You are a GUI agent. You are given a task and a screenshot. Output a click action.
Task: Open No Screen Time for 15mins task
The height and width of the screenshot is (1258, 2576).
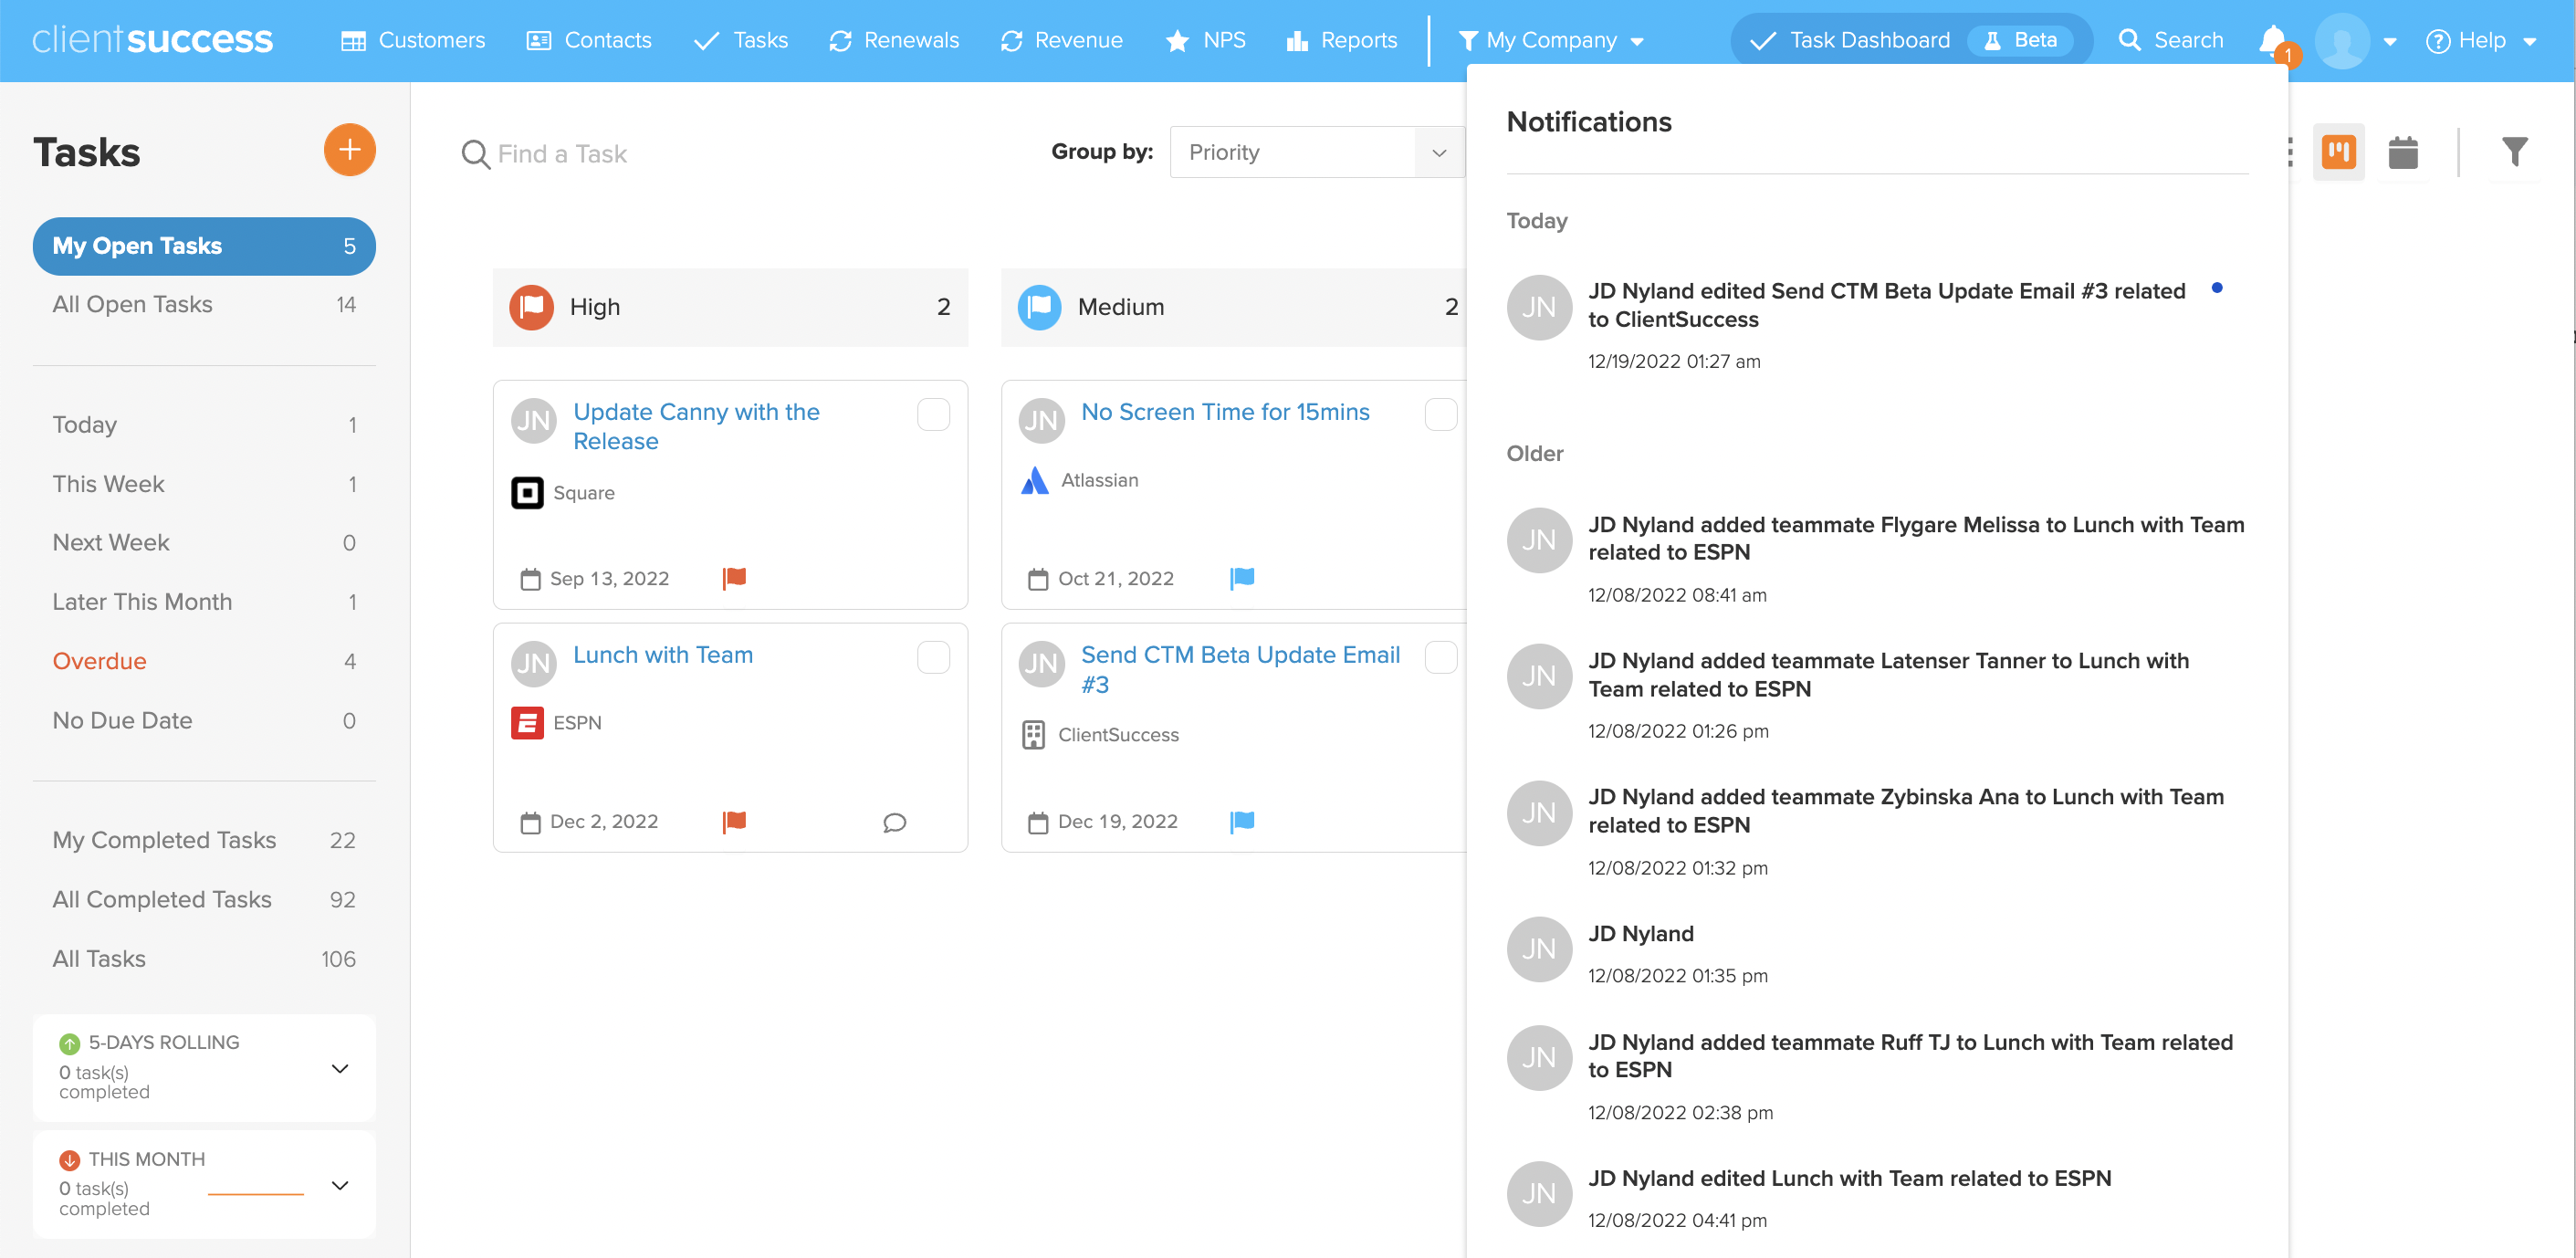[1225, 412]
